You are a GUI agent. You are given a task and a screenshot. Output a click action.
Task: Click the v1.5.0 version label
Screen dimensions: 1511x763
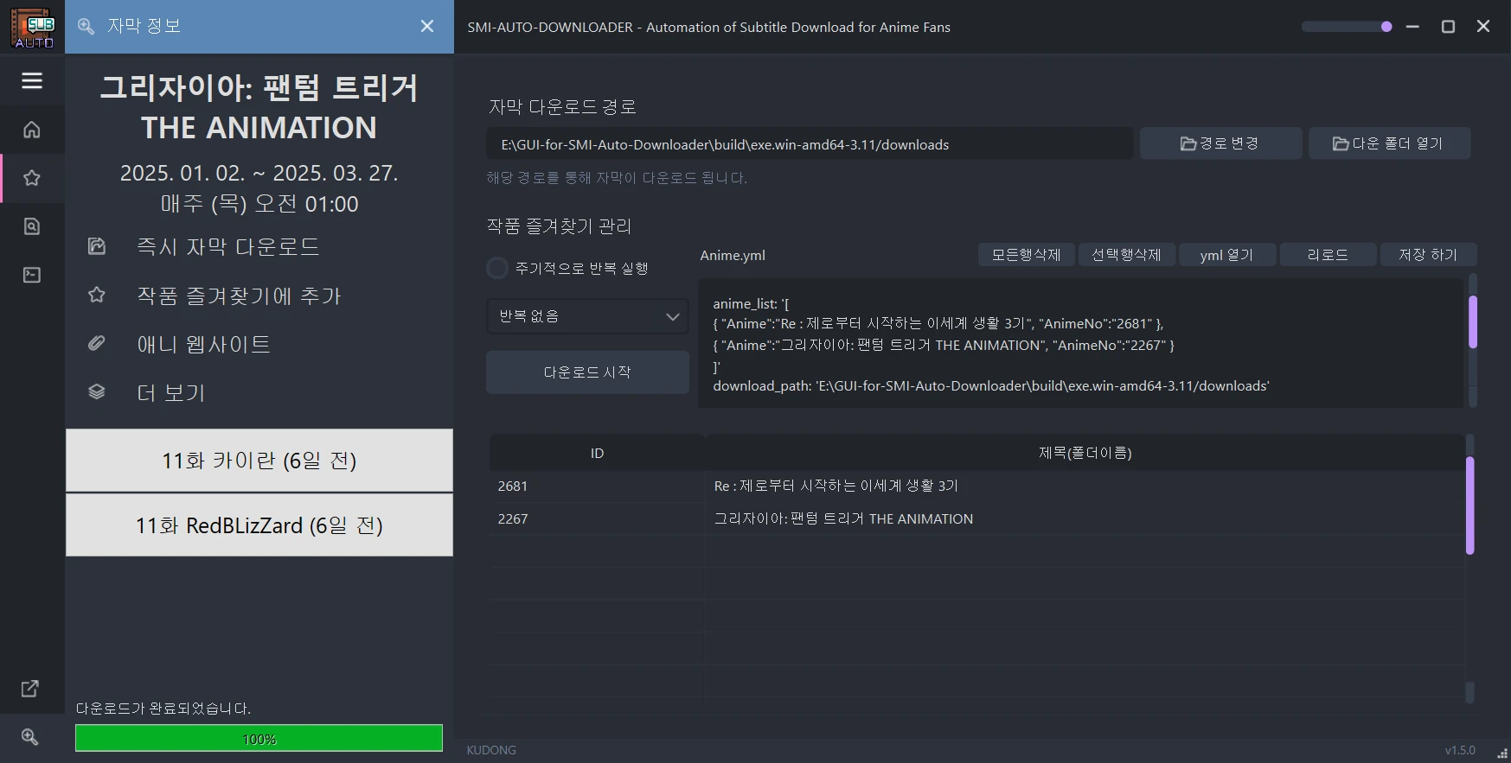1460,750
